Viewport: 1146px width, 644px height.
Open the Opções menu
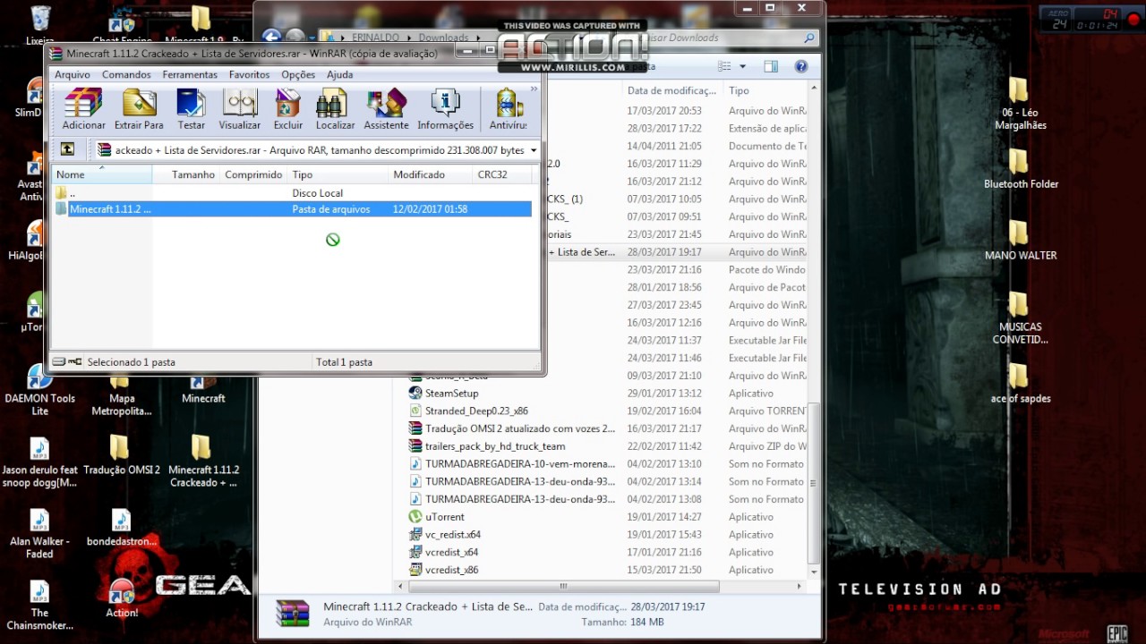click(x=298, y=75)
